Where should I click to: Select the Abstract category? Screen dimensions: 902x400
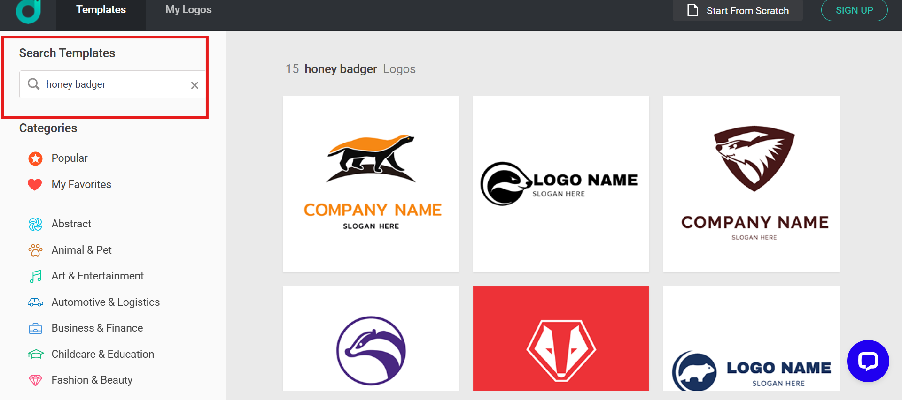pos(71,224)
